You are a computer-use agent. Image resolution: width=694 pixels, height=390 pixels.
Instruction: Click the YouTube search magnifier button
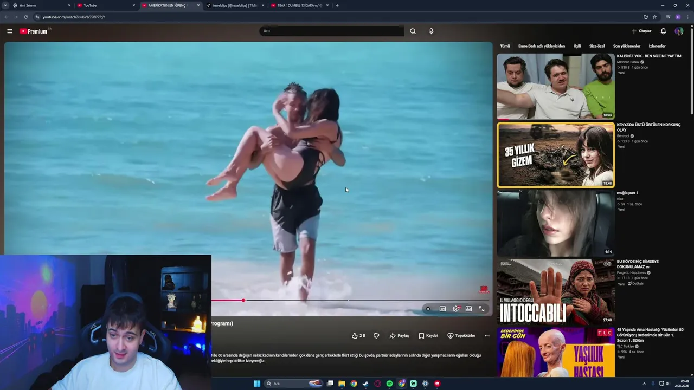(x=413, y=31)
